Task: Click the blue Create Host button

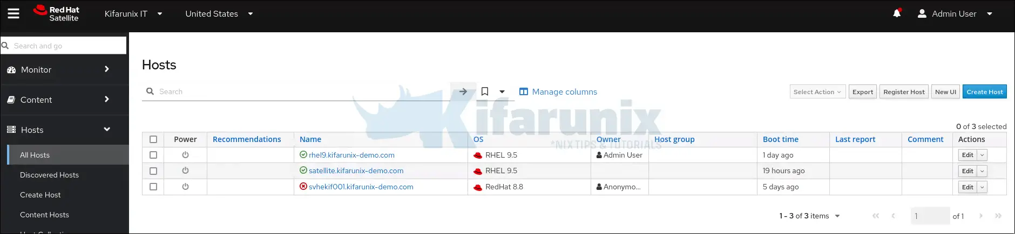Action: pos(985,92)
